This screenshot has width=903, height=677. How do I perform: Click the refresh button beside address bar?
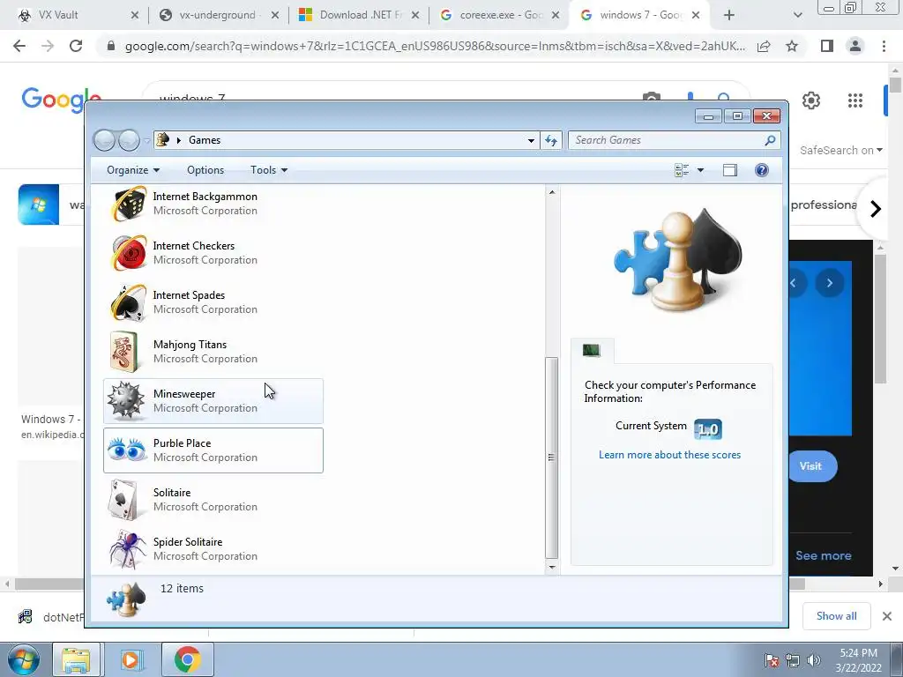551,140
